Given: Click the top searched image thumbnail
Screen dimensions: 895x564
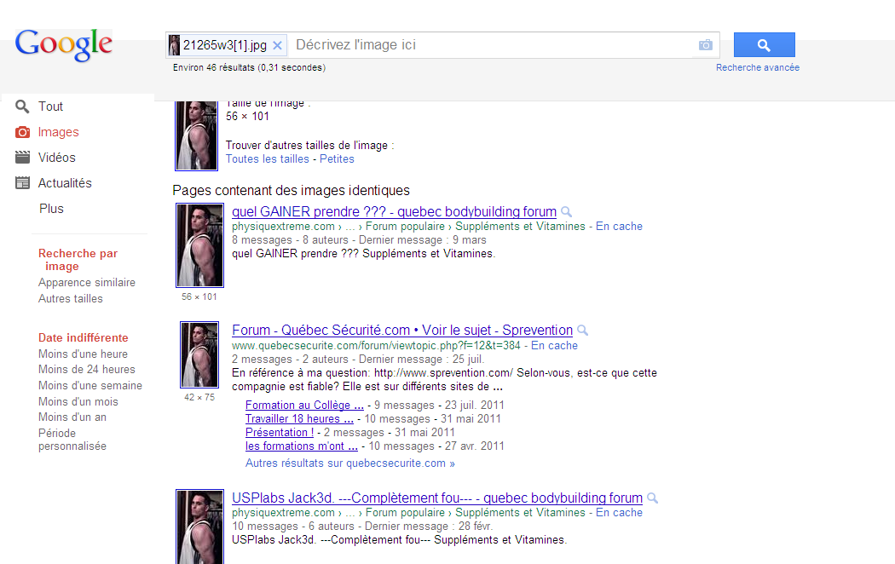Looking at the screenshot, I should [196, 135].
